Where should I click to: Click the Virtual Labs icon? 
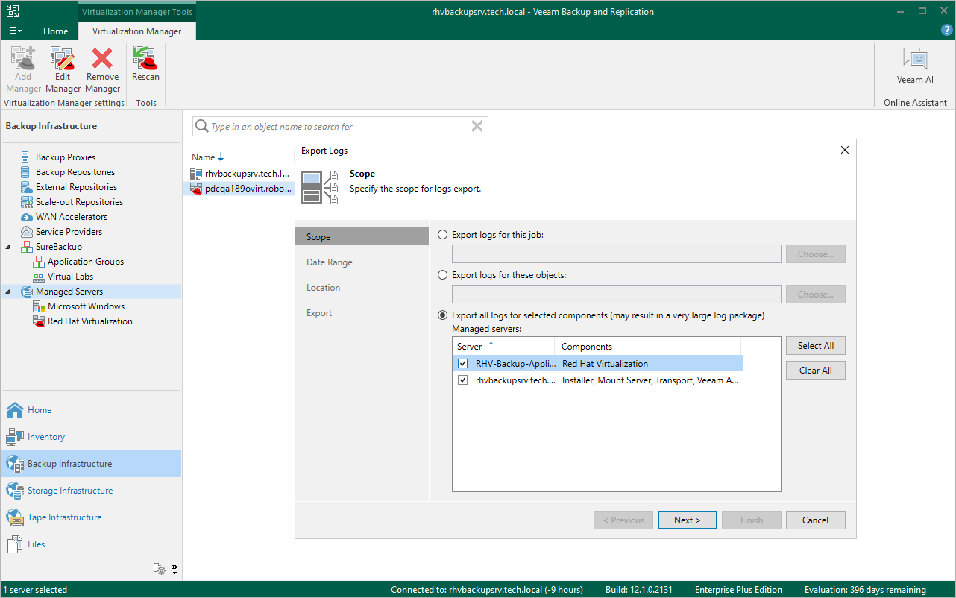click(x=40, y=277)
